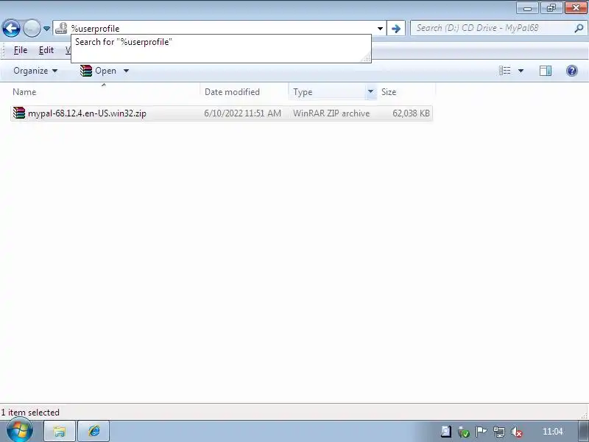Viewport: 589px width, 442px height.
Task: Click the 62,038 KB size cell
Action: [411, 113]
